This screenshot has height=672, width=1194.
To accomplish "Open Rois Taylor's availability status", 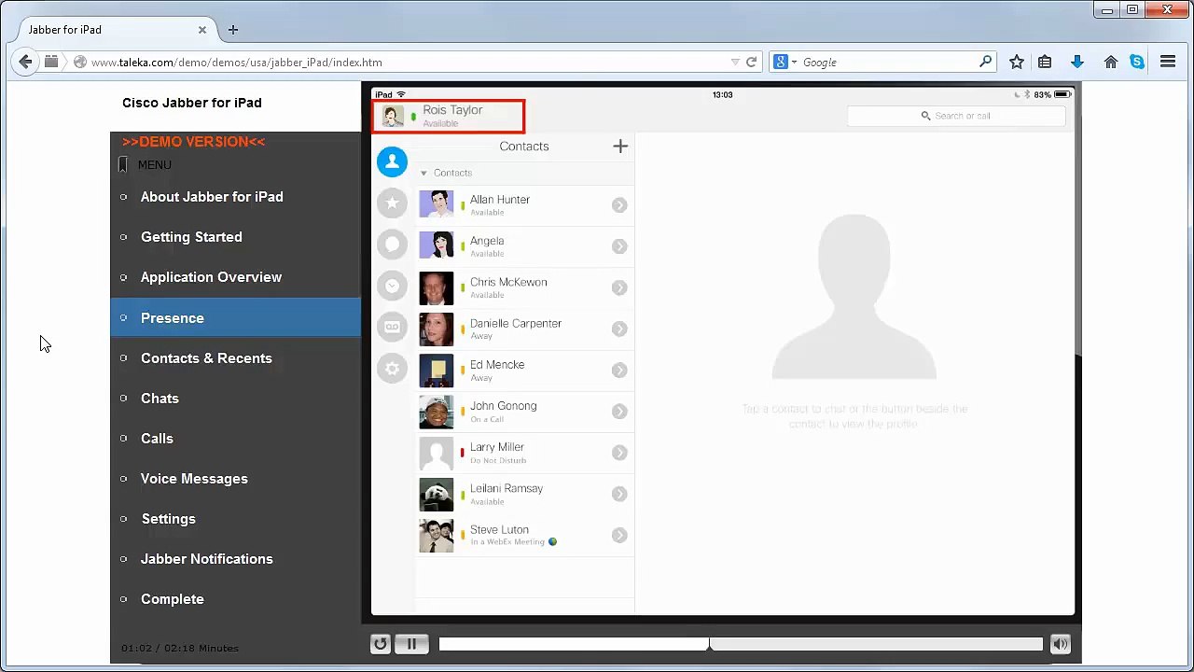I will pos(449,116).
